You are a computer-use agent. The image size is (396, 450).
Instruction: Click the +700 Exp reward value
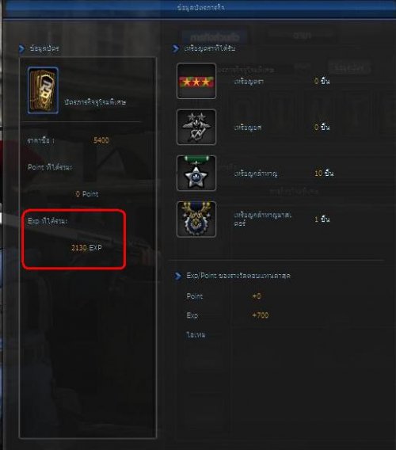pos(261,315)
